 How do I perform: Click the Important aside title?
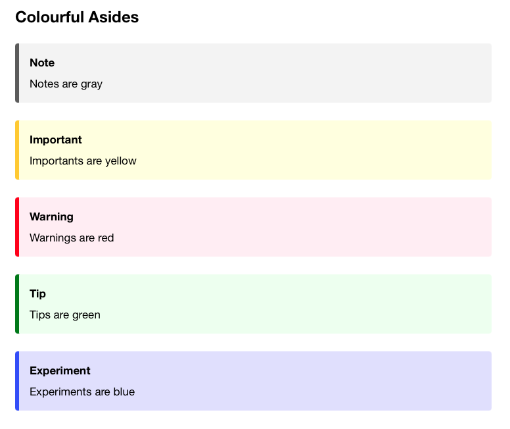[56, 139]
